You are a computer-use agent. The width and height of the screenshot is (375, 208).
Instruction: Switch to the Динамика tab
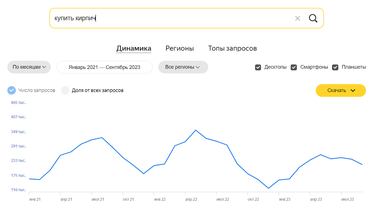(134, 48)
